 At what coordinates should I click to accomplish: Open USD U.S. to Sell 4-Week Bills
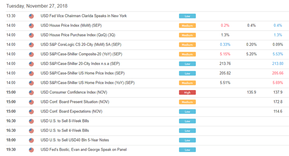click(x=65, y=130)
